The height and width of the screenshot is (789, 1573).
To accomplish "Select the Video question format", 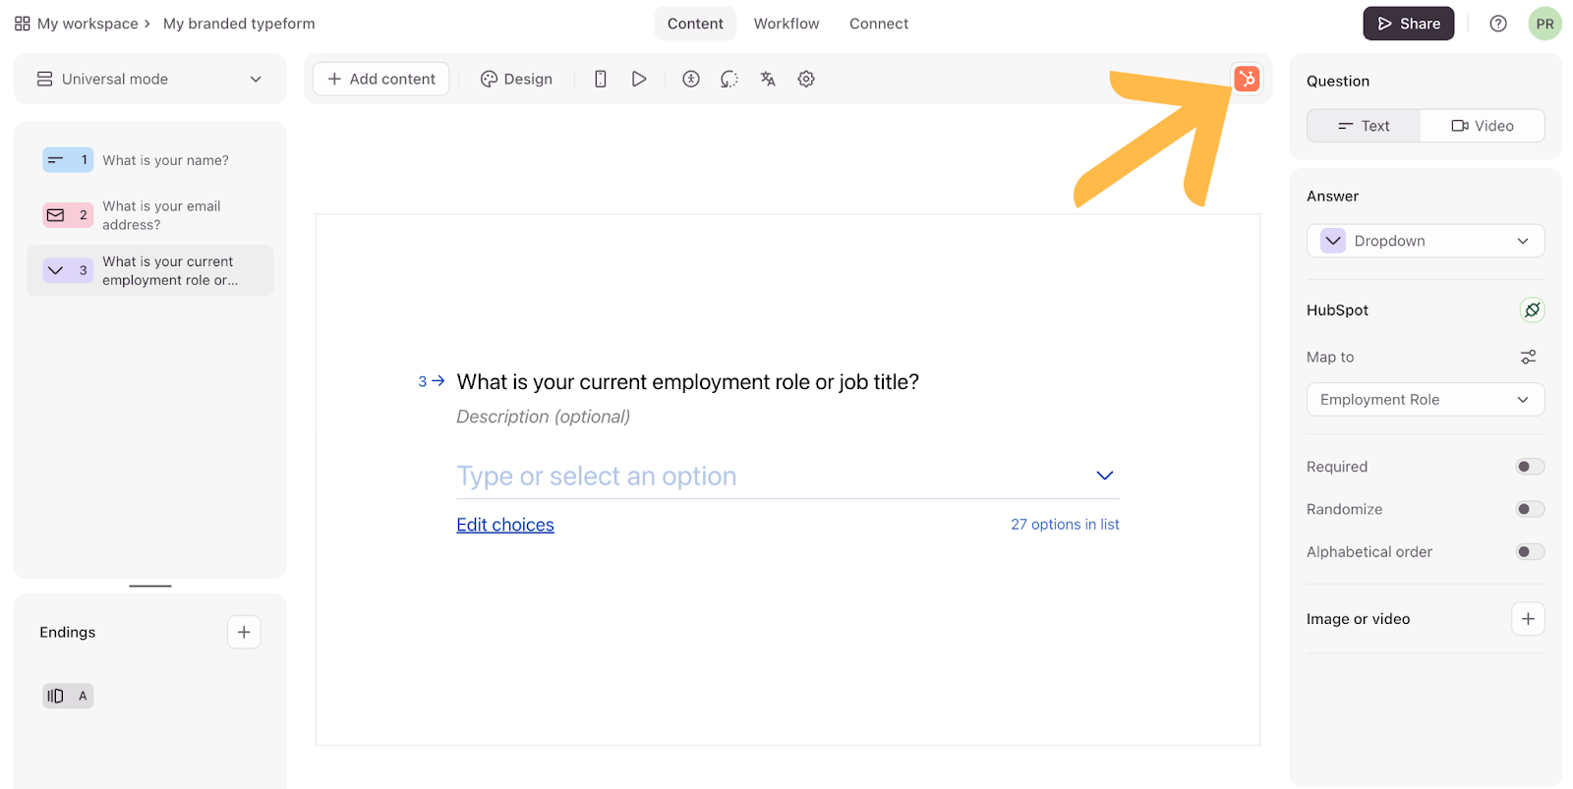I will point(1483,126).
